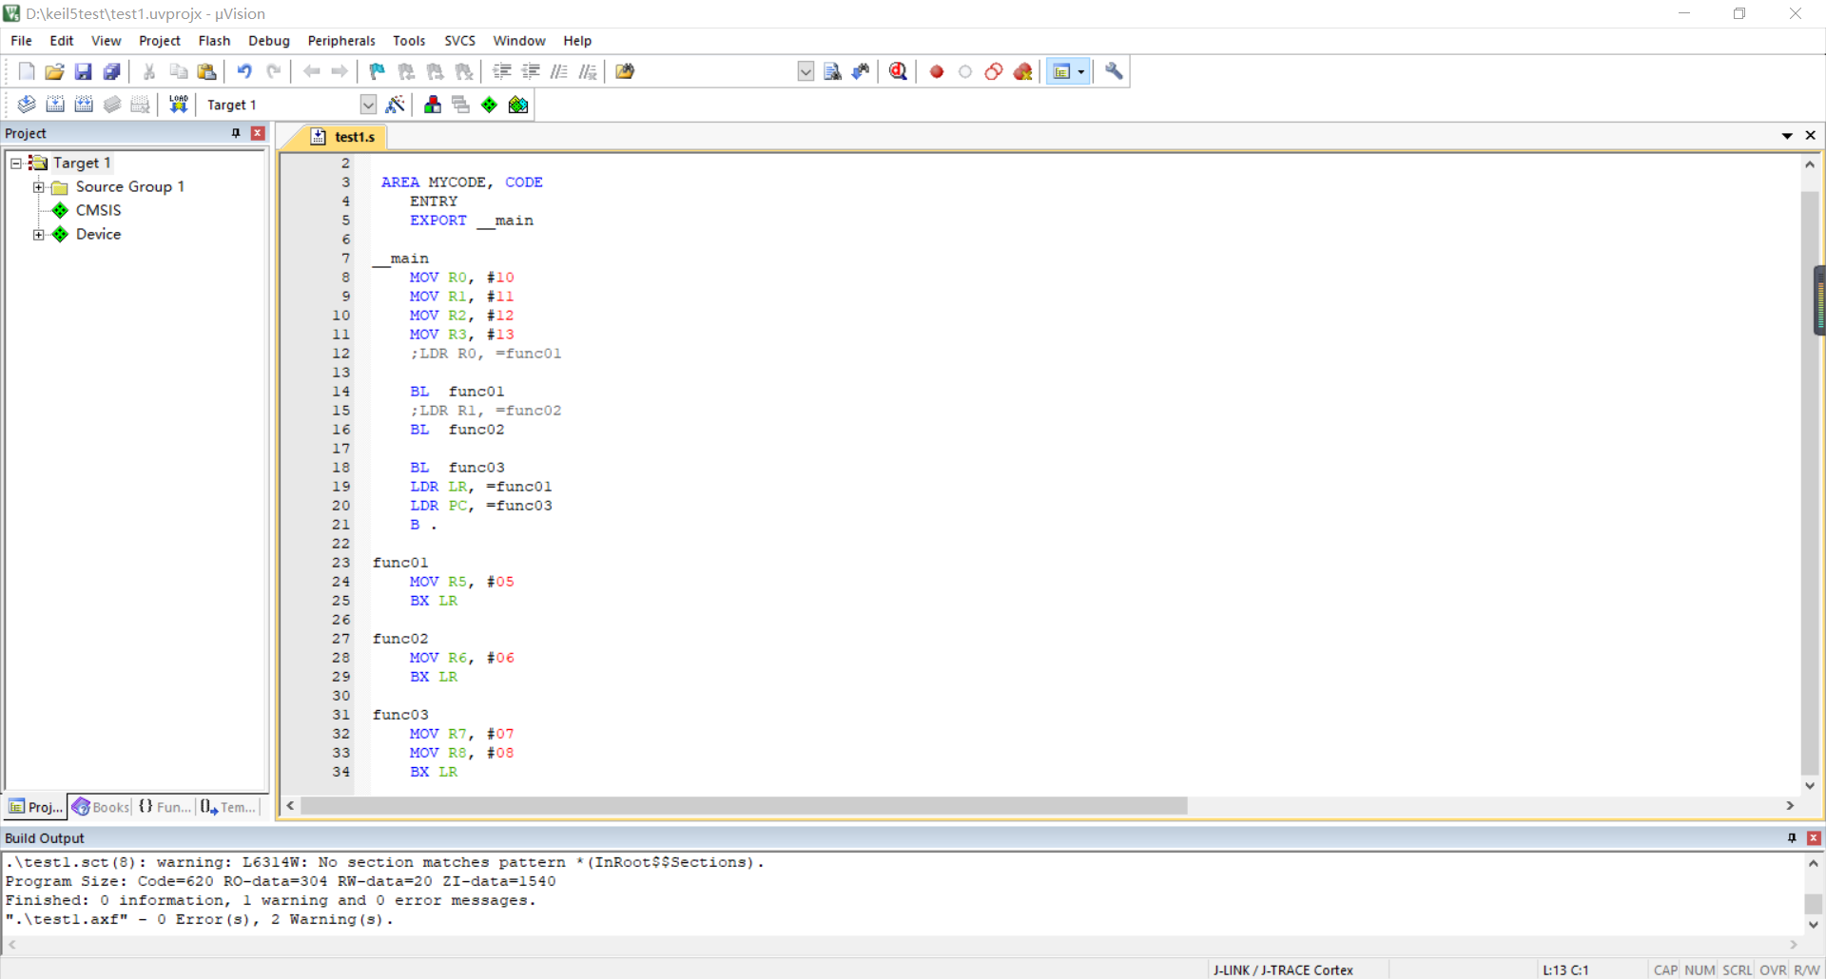
Task: Collapse the Target 1 tree node
Action: point(15,163)
